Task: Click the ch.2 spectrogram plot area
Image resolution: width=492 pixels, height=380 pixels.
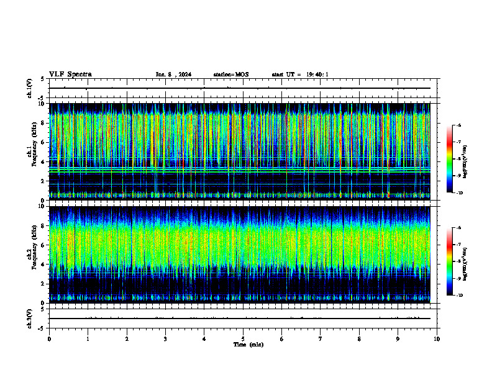Action: (x=240, y=255)
